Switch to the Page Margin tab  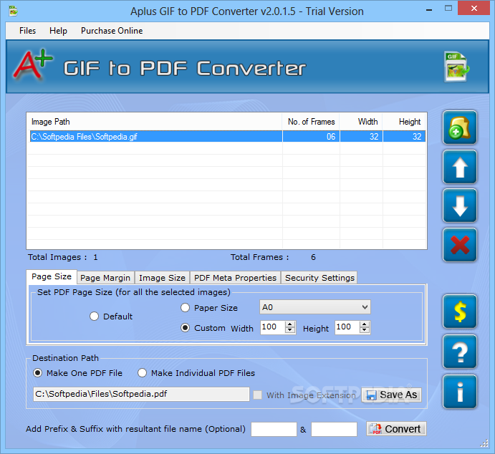click(x=105, y=278)
